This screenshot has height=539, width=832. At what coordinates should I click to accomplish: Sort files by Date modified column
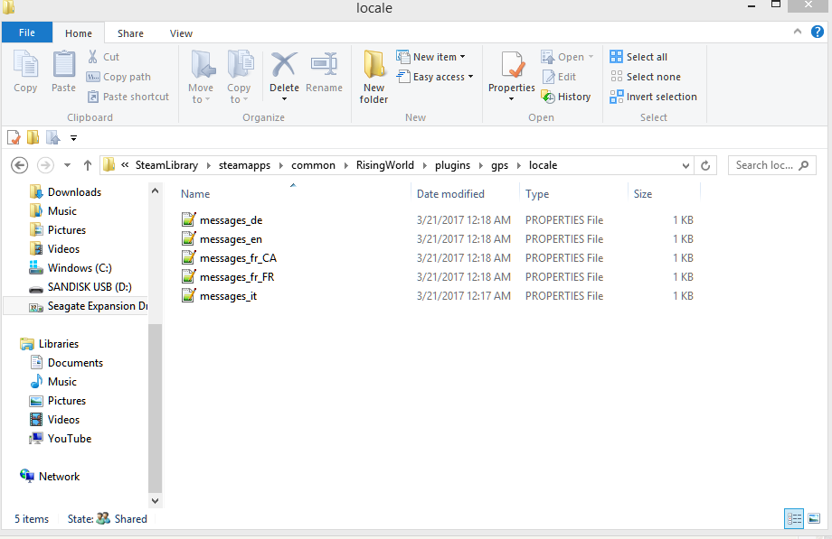(450, 194)
